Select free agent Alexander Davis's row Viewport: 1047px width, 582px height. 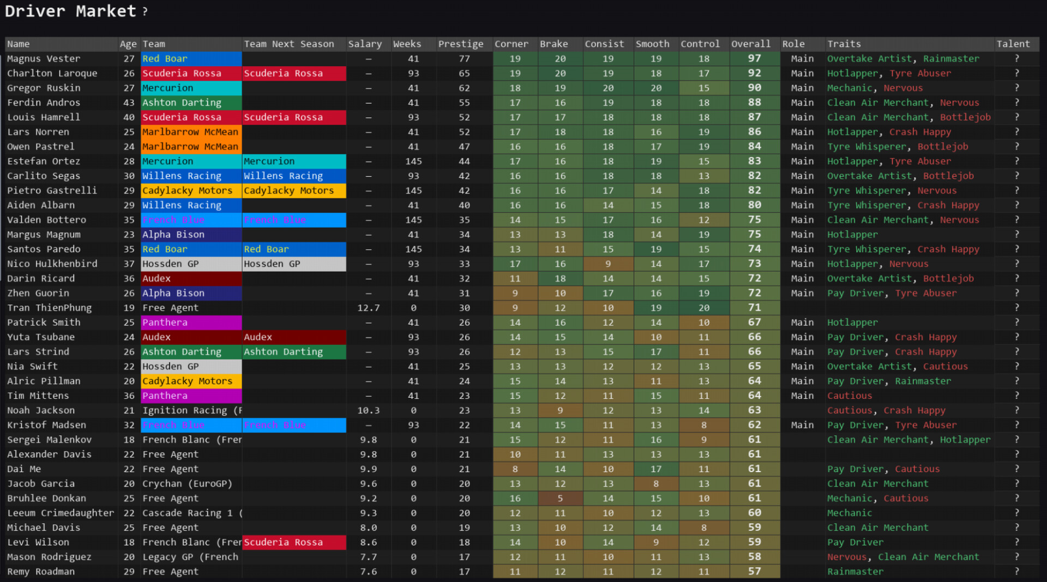(x=50, y=454)
